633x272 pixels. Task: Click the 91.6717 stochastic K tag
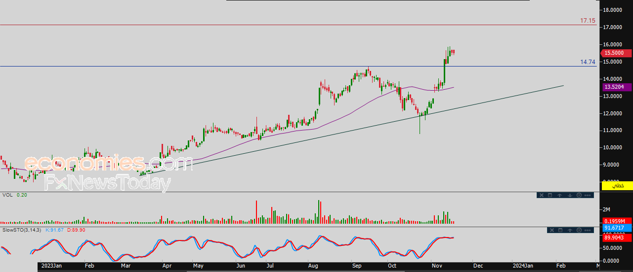[617, 228]
